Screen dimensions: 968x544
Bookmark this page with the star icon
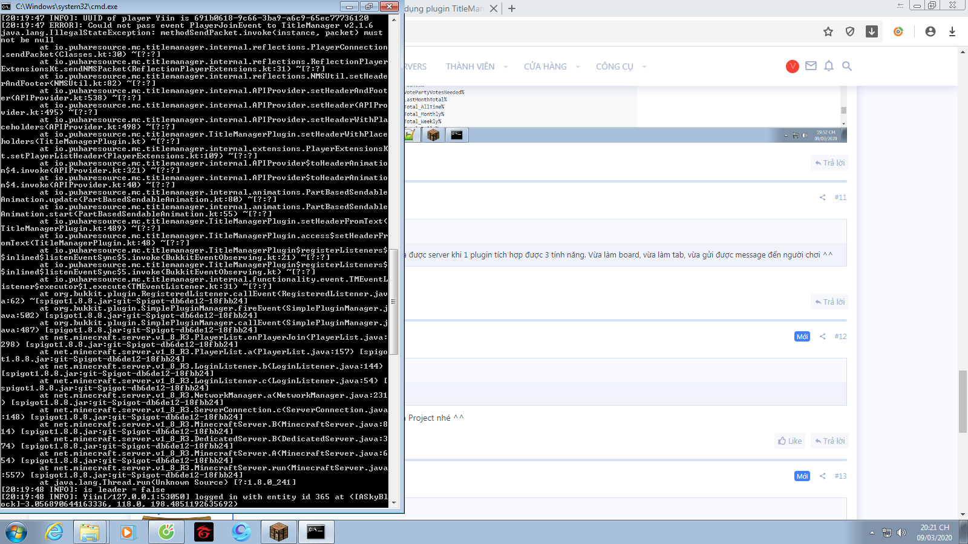(x=828, y=31)
